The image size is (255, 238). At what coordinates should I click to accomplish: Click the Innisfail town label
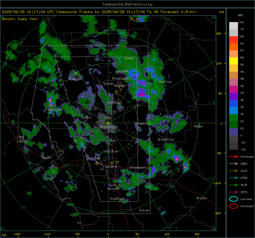[x=114, y=102]
